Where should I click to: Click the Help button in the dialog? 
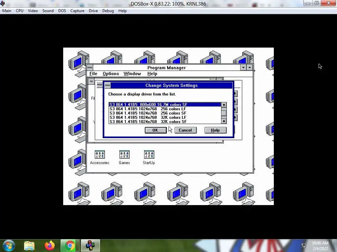point(215,130)
